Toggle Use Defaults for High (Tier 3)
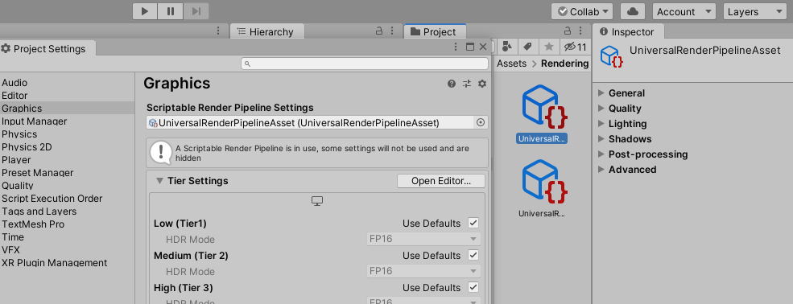The width and height of the screenshot is (793, 304). (473, 287)
